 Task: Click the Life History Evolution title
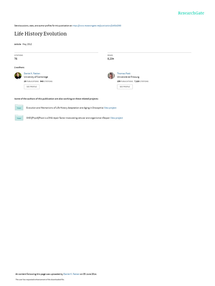(40, 34)
